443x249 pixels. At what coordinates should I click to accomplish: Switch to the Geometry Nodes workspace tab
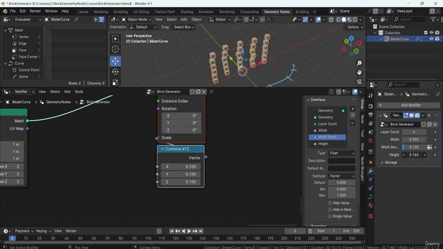[277, 12]
